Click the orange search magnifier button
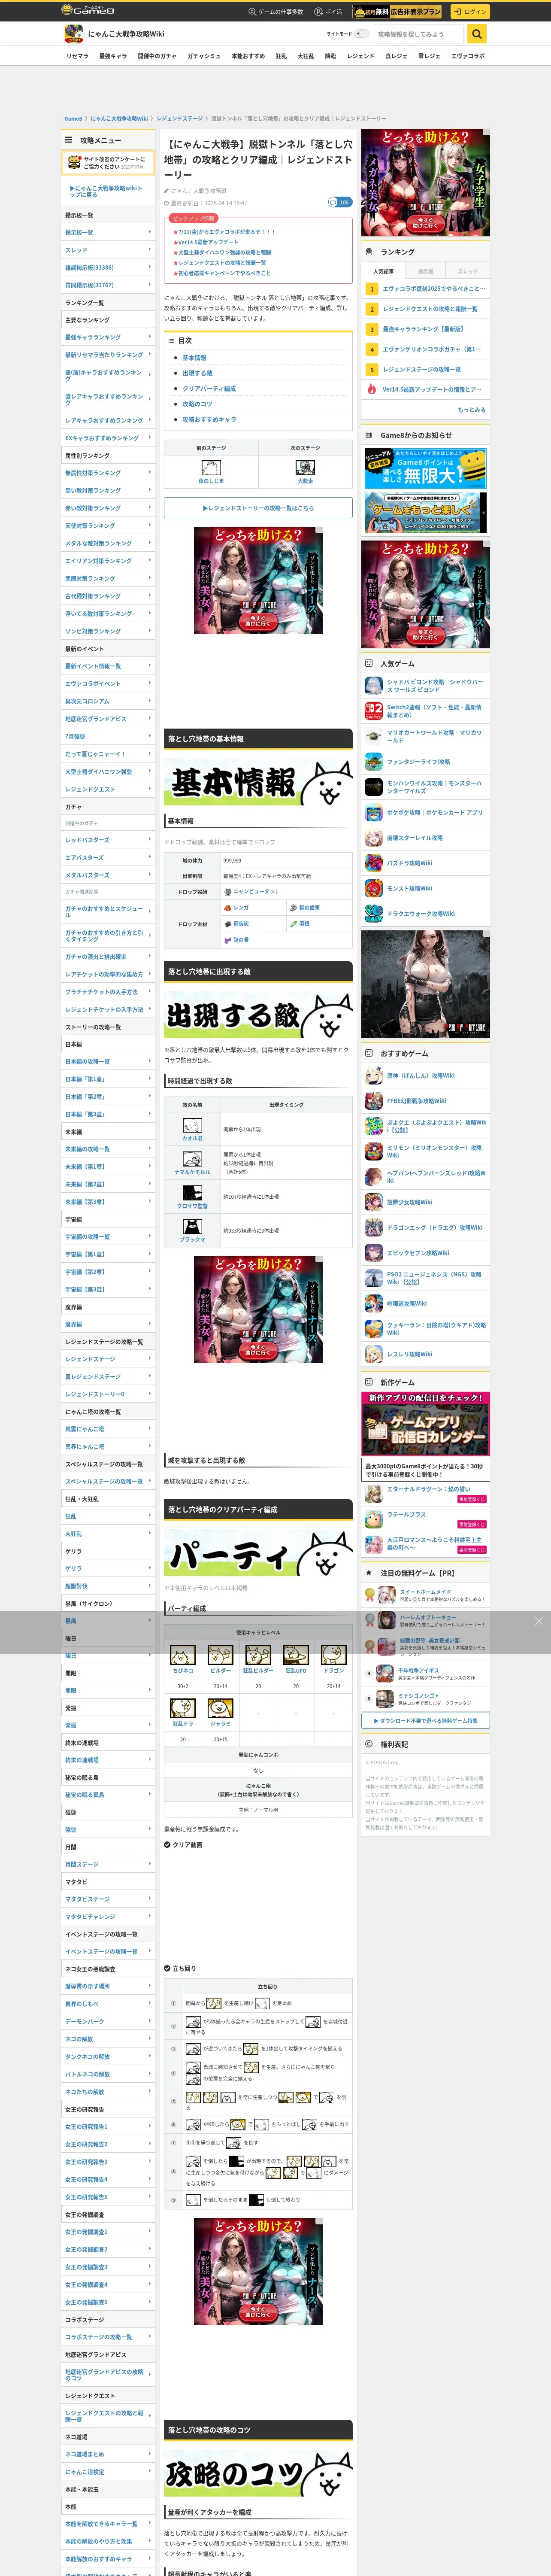This screenshot has width=551, height=2576. coord(477,34)
